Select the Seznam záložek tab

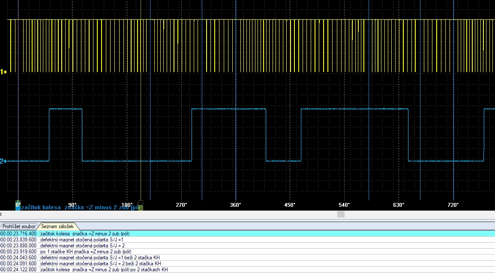click(x=57, y=226)
